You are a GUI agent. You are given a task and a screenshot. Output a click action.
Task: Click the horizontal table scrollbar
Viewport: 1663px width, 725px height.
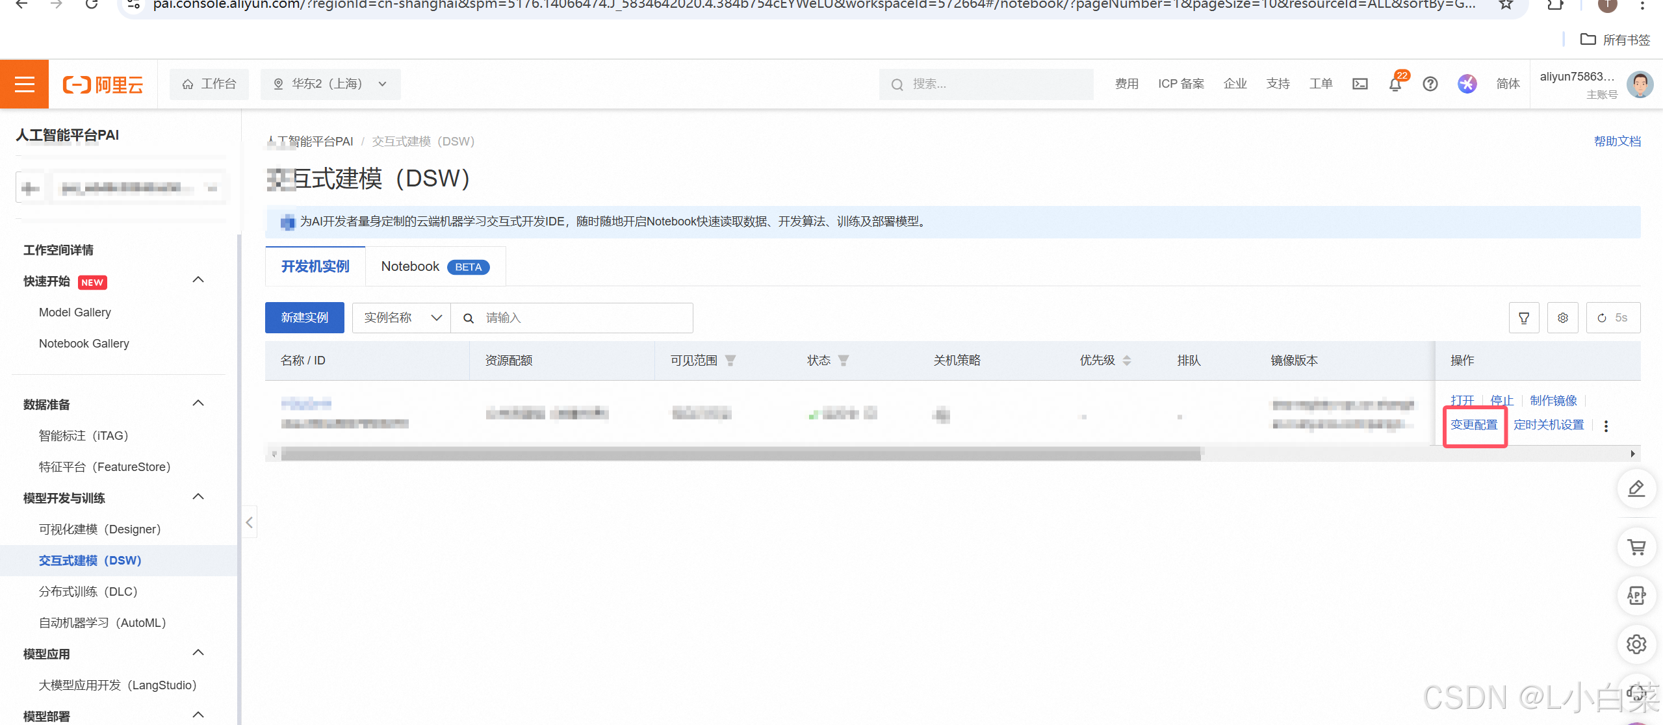(740, 454)
